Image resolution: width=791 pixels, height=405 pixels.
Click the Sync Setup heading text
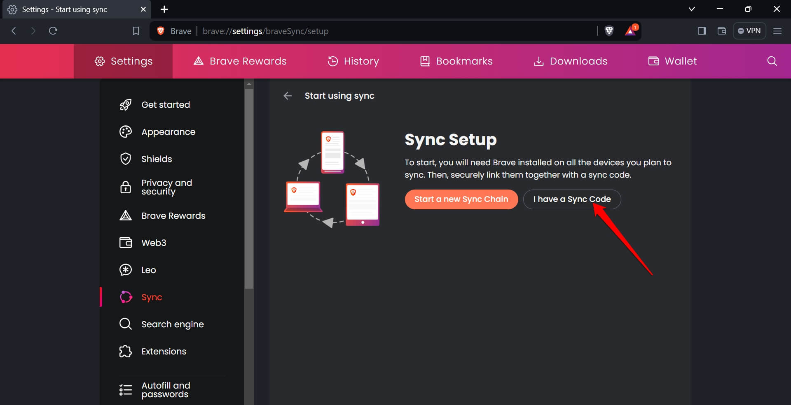pos(451,140)
